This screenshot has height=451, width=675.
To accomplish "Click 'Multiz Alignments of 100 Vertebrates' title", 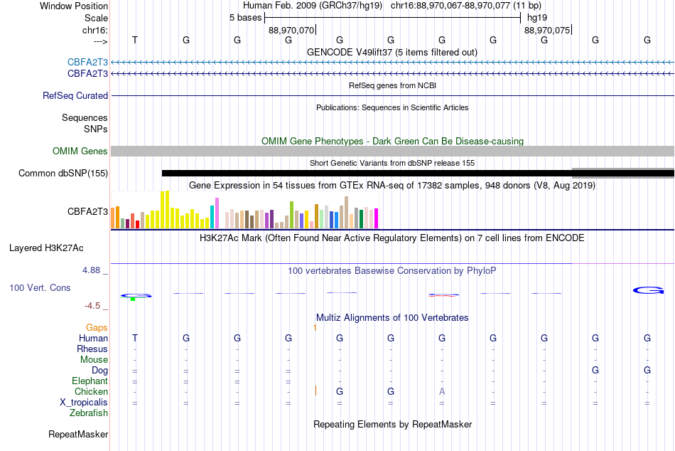I will (392, 318).
